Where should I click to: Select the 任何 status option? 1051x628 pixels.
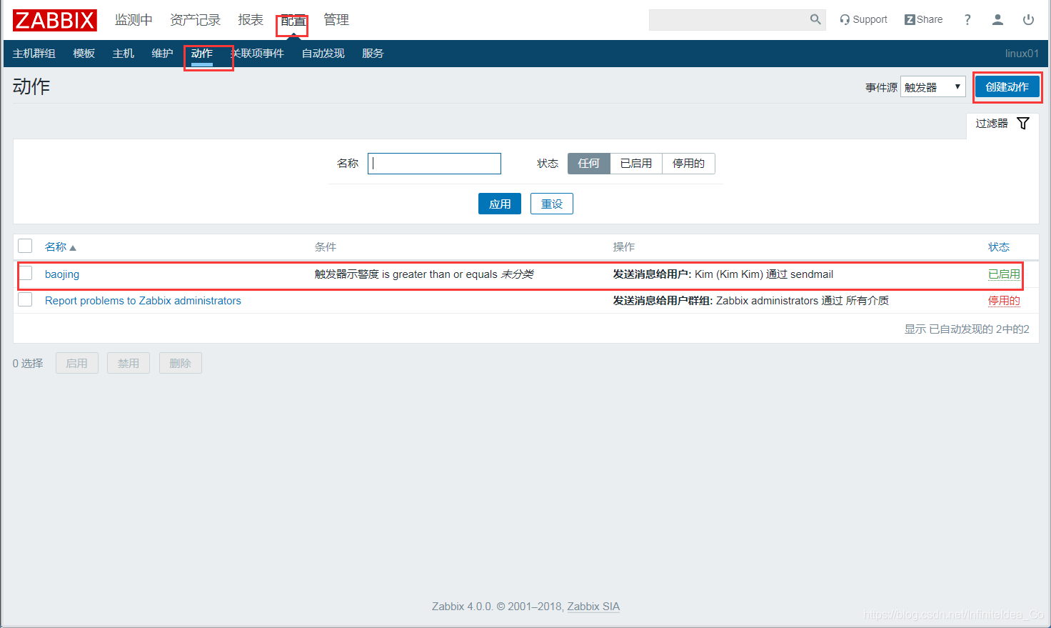tap(589, 164)
